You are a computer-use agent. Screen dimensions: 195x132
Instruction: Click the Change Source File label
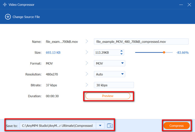[26, 17]
